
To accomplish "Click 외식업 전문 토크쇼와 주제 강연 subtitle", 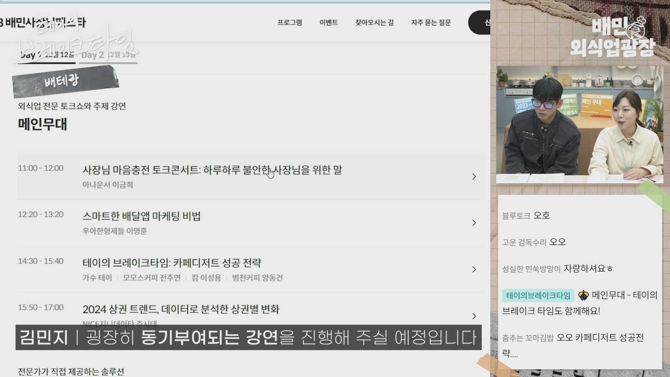I will 72,106.
